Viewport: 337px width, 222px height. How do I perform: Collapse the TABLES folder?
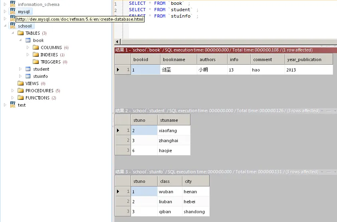(x=13, y=33)
